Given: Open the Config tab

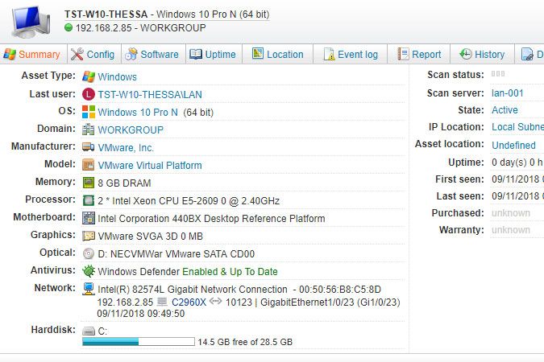Looking at the screenshot, I should [93, 54].
